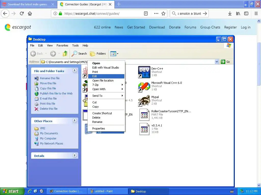Show site information icon in address bar
The width and height of the screenshot is (261, 195).
click(55, 13)
